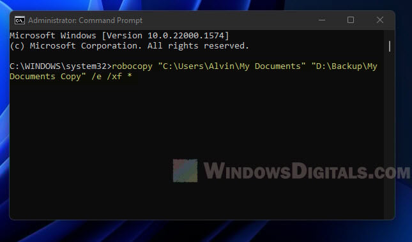Image resolution: width=412 pixels, height=242 pixels.
Task: Click the '/e' switch in the command
Action: (96, 77)
